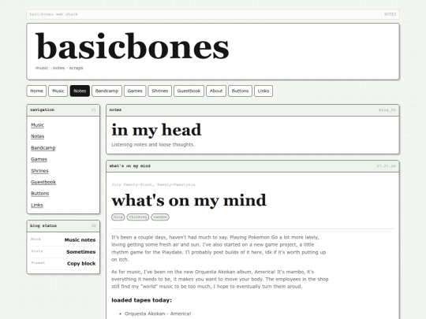
Task: Click the 'Copy block' format value
Action: pyautogui.click(x=81, y=263)
